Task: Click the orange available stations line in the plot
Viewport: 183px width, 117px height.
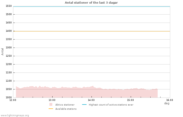Action: click(92, 31)
